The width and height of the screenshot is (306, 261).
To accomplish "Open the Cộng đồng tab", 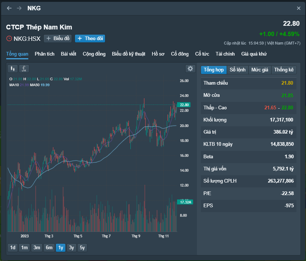I will point(94,54).
